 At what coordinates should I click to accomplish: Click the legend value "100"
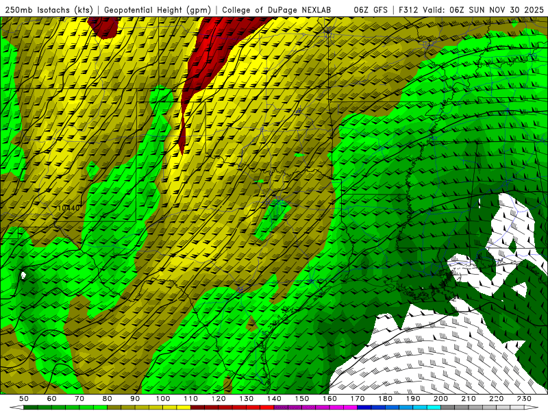point(163,399)
